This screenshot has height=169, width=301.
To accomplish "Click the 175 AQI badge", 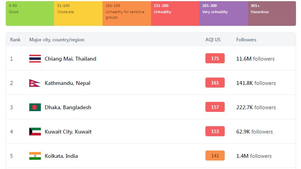I will (215, 58).
